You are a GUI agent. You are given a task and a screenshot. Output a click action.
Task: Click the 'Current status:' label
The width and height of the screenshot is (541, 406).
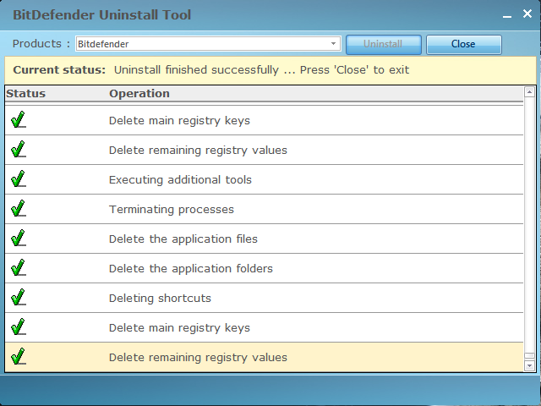click(59, 70)
